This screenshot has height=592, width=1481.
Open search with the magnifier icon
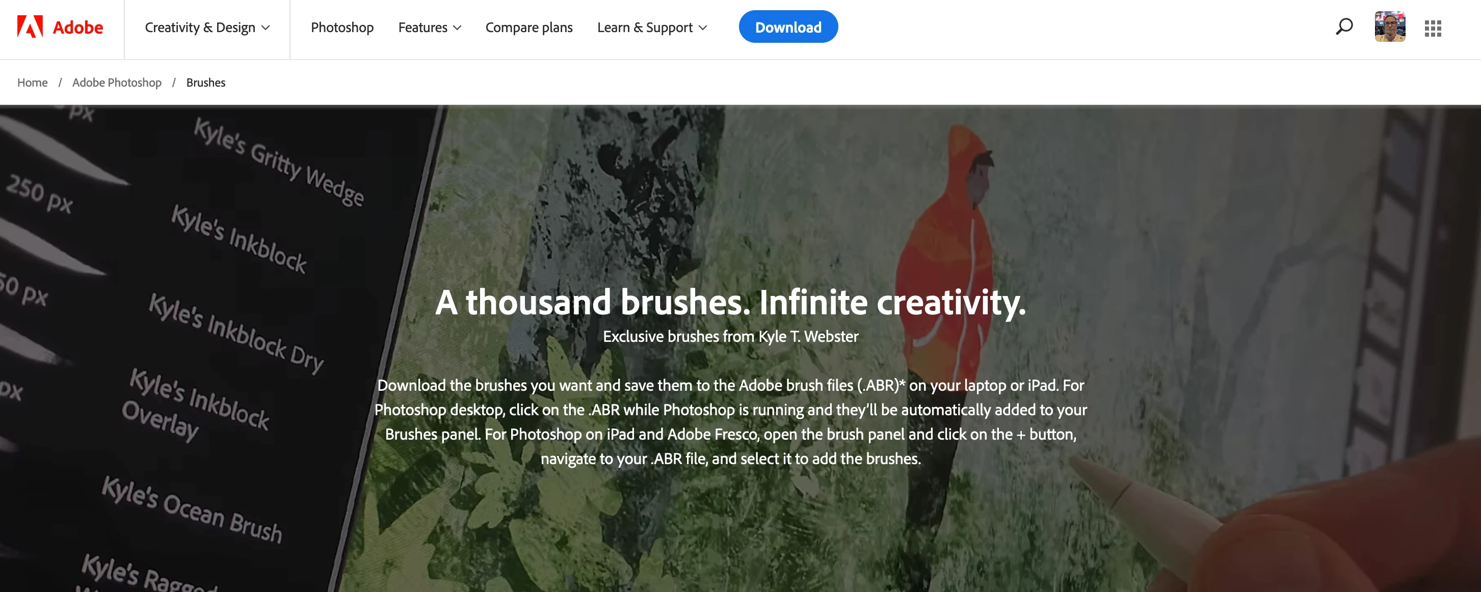1343,27
